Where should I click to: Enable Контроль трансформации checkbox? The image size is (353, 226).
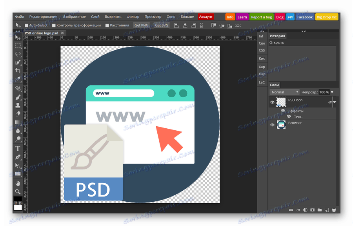[54, 26]
